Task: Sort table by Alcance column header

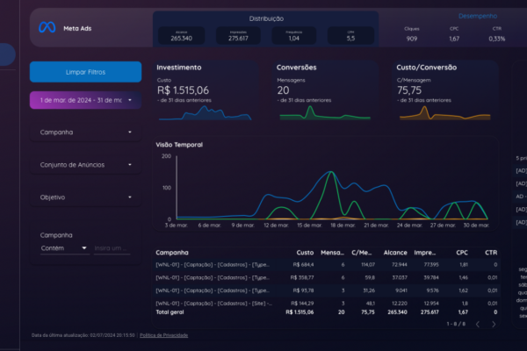Action: coord(394,252)
